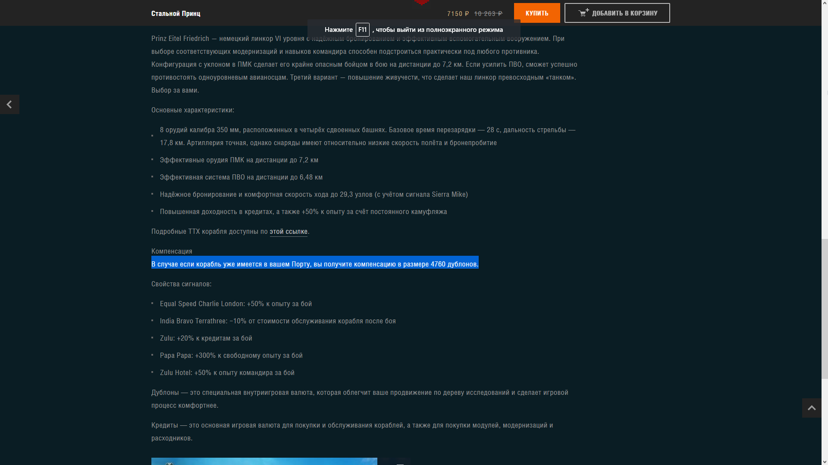
Task: Open the этой ссылке link for ship specs
Action: pyautogui.click(x=289, y=231)
